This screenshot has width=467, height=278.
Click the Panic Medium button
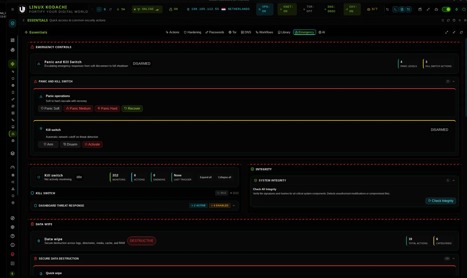click(78, 109)
